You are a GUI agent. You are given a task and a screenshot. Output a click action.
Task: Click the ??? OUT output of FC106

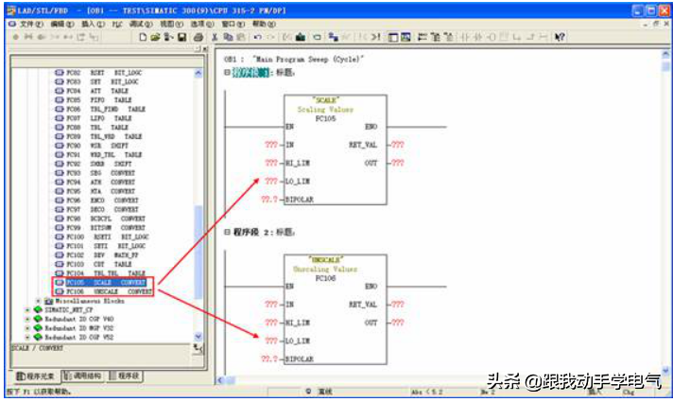(x=398, y=323)
